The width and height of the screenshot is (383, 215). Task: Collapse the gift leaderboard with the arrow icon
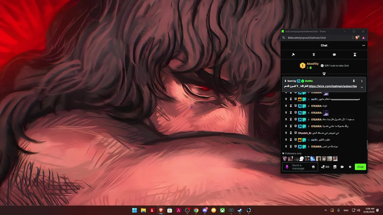pyautogui.click(x=324, y=74)
